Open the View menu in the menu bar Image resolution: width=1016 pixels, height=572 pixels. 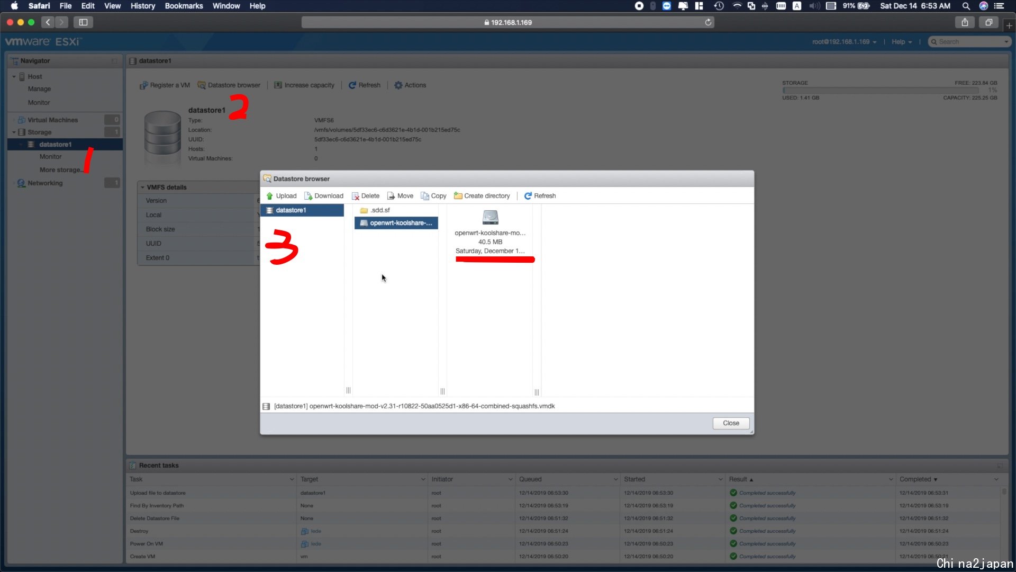[x=112, y=6]
